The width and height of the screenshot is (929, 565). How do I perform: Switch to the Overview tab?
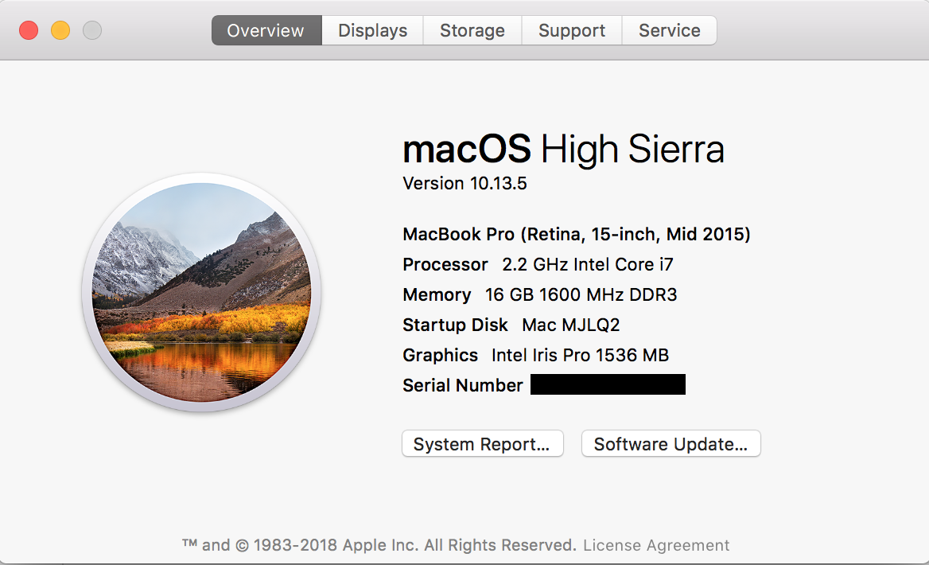click(x=266, y=31)
